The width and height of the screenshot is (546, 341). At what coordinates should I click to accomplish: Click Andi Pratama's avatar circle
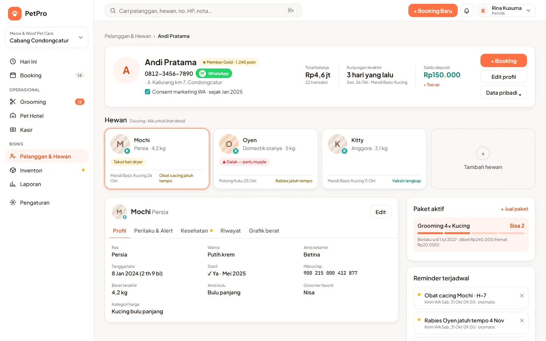126,70
